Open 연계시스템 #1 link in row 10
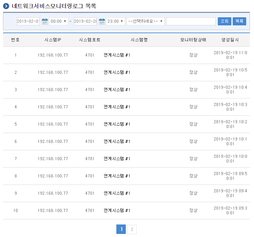The width and height of the screenshot is (254, 237). 117,211
